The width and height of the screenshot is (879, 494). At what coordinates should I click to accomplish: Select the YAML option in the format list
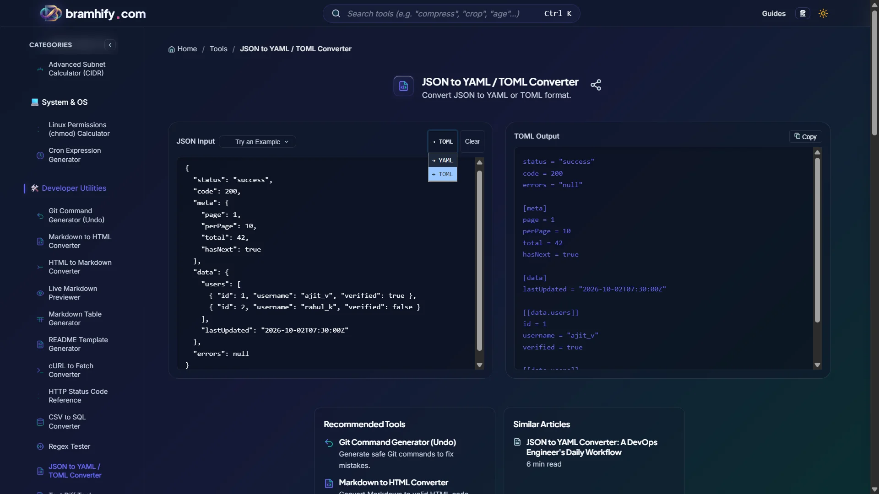coord(442,161)
